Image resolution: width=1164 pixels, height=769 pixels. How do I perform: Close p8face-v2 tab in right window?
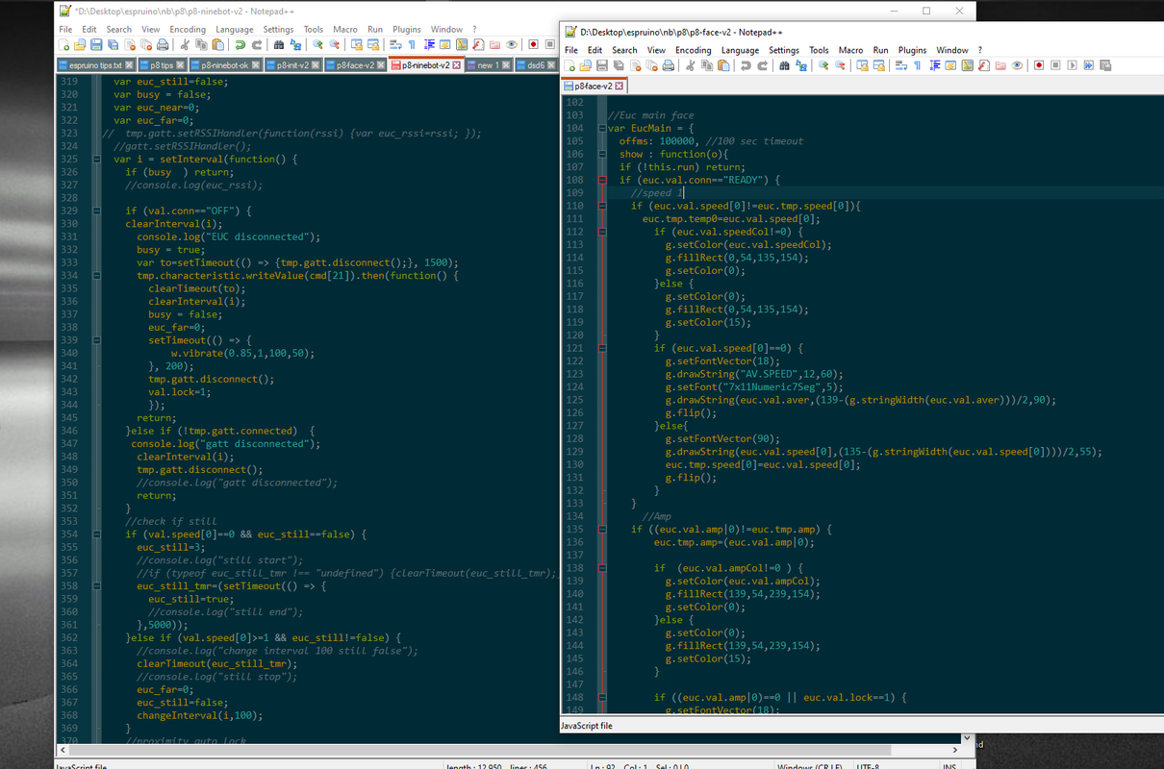[620, 86]
